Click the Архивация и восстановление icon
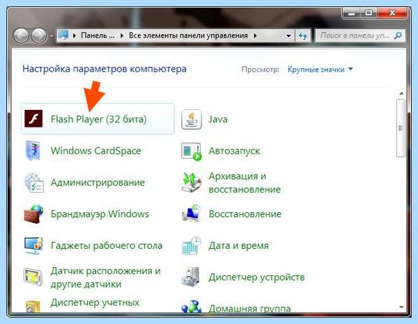 point(191,182)
